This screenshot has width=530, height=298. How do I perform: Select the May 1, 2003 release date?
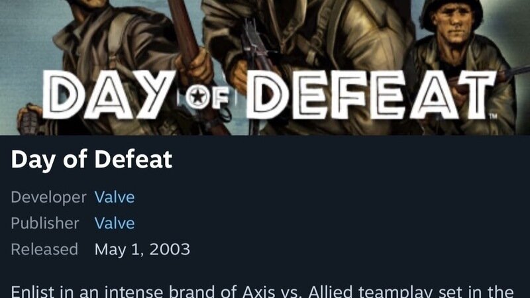coord(142,250)
